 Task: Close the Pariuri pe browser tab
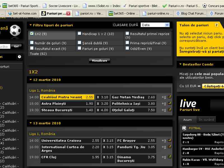point(68,13)
